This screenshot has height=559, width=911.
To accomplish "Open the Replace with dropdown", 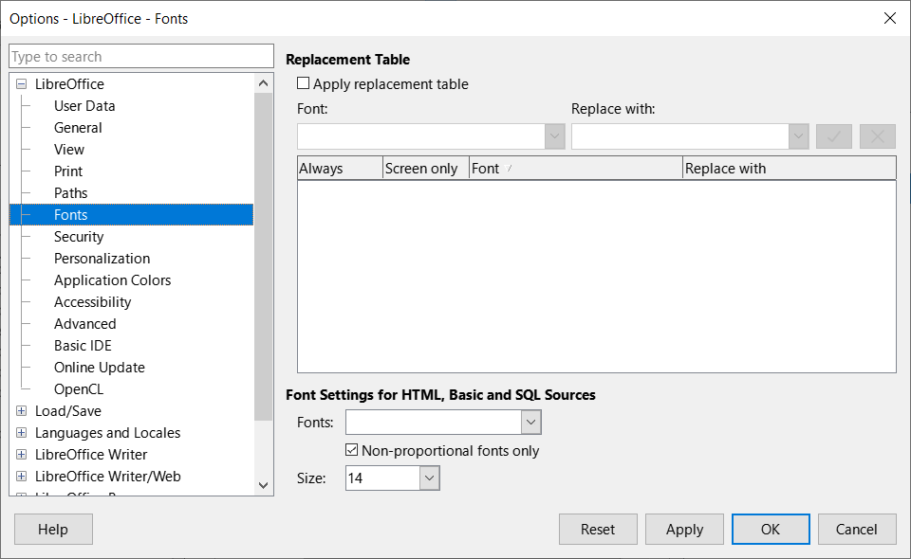I will click(797, 135).
